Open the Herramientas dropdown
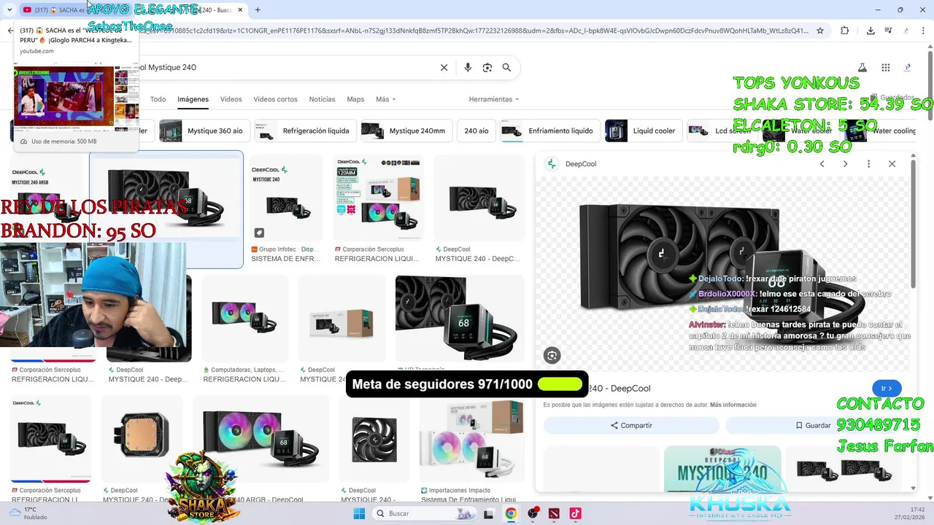This screenshot has width=934, height=525. coord(494,99)
